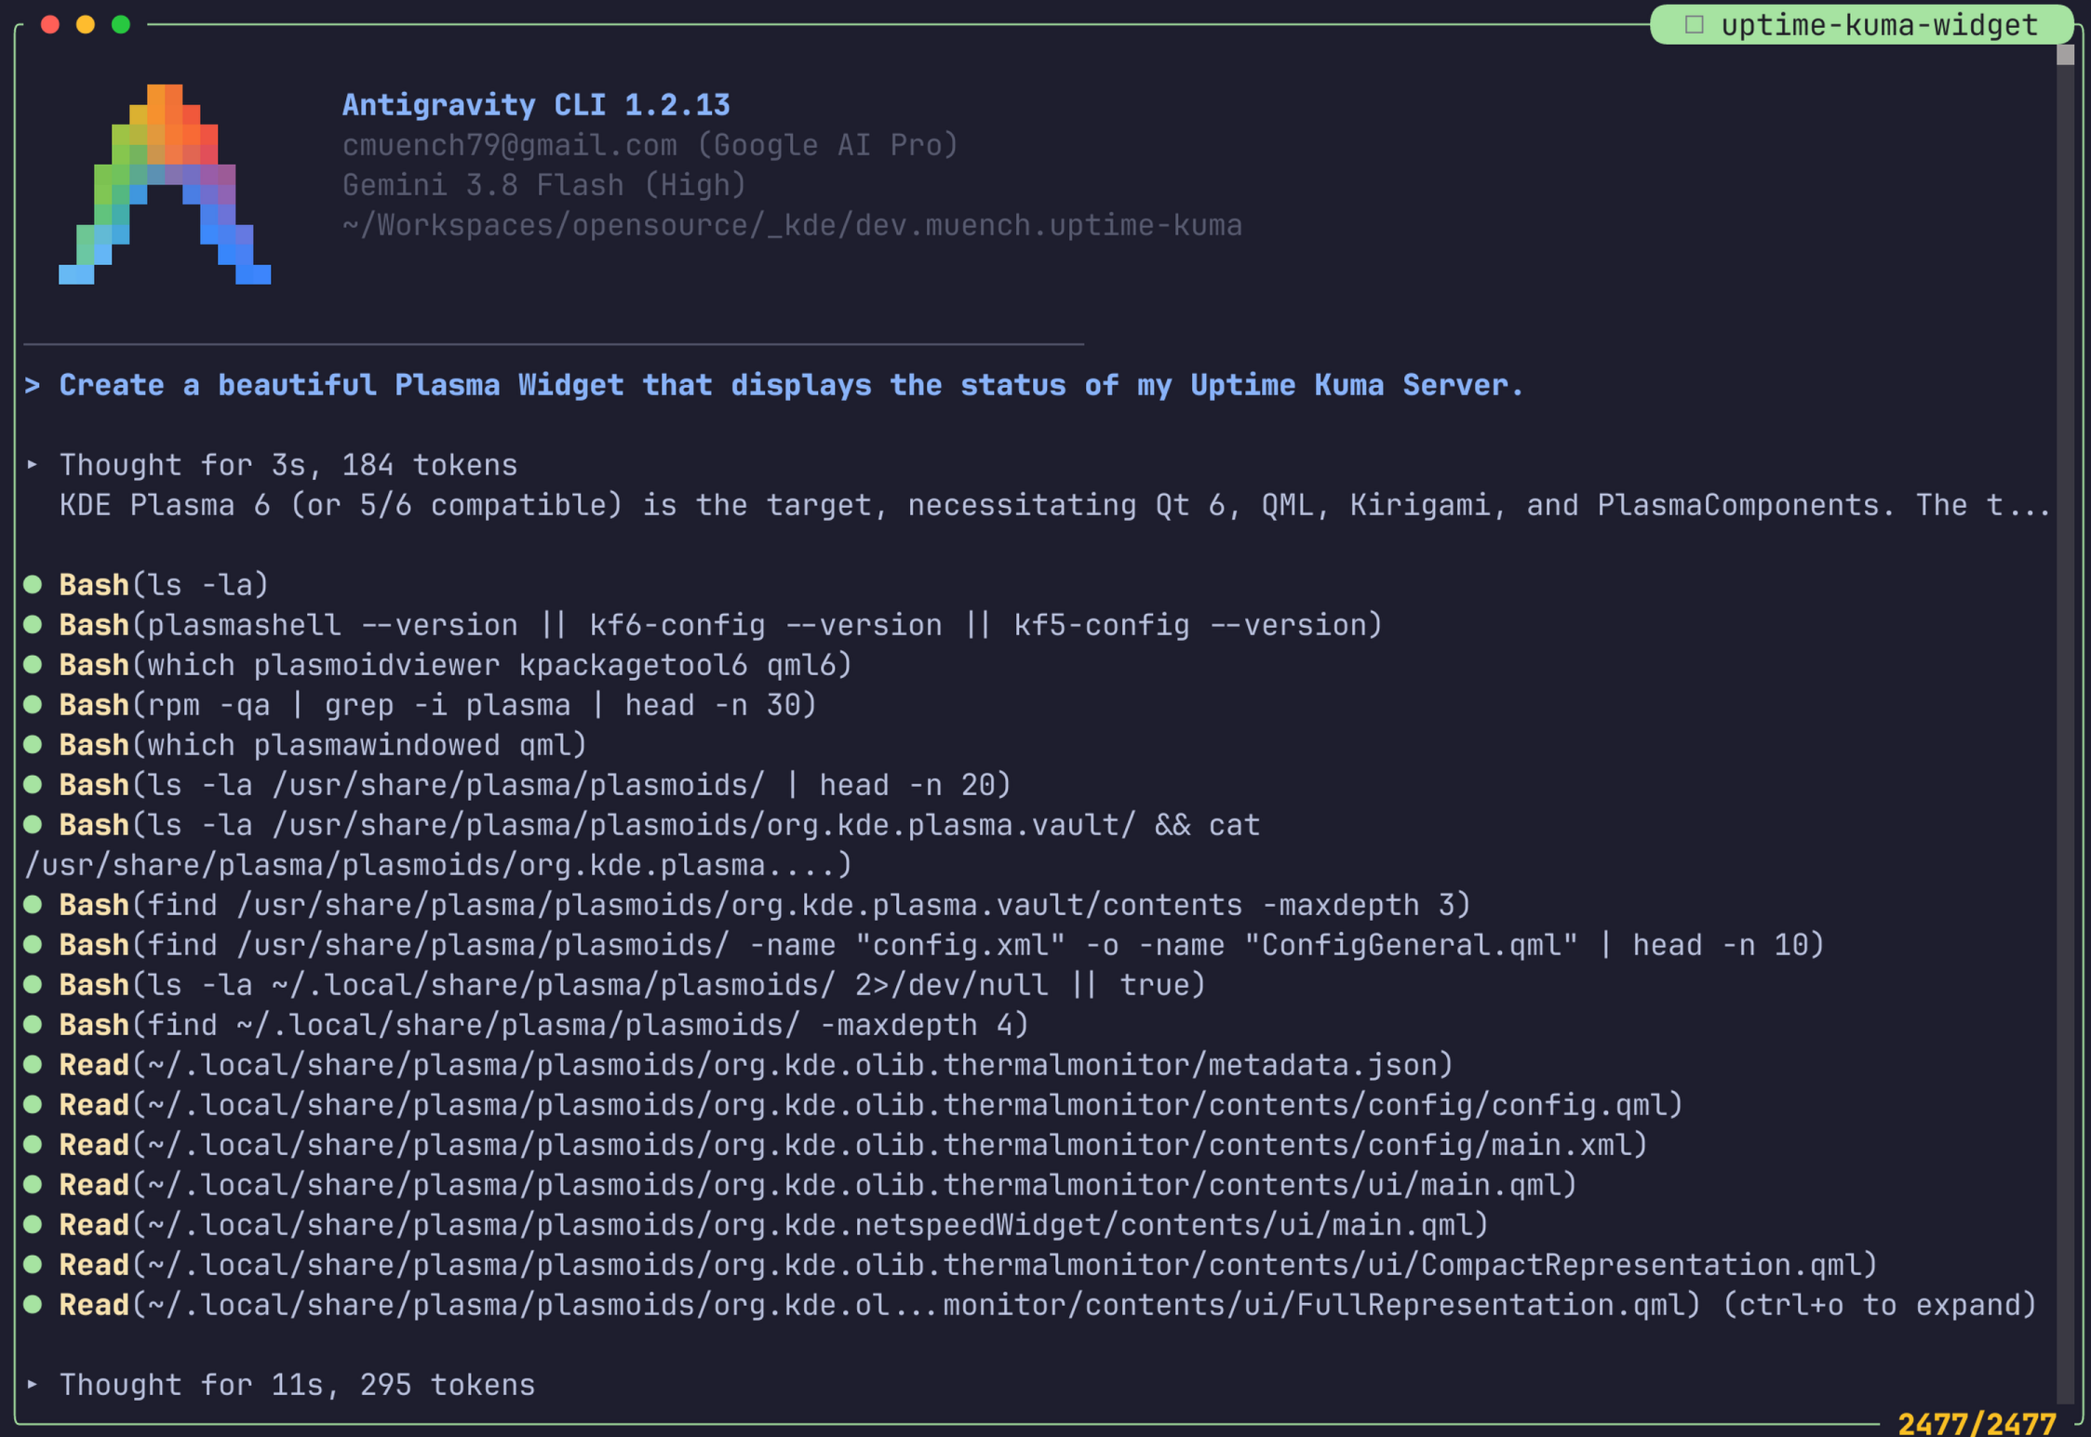Click '(ctrl+o to expand)' hint text
2091x1437 pixels.
pyautogui.click(x=1880, y=1305)
